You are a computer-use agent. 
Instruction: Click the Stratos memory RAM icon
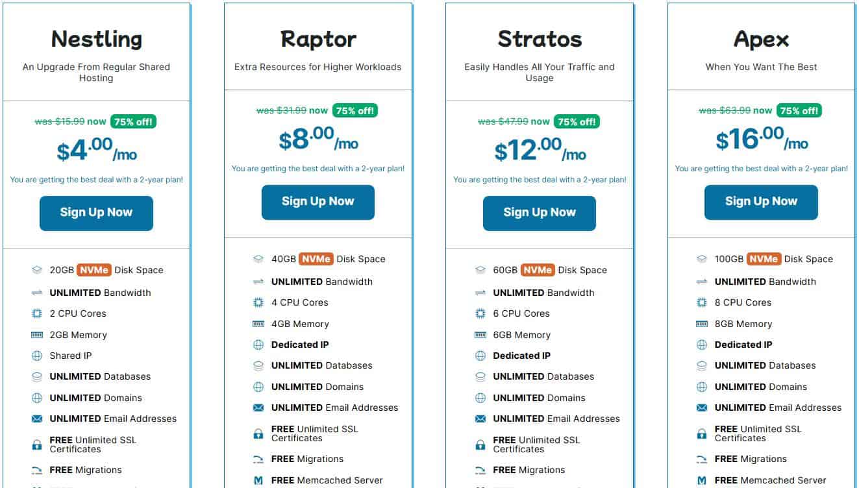[480, 335]
